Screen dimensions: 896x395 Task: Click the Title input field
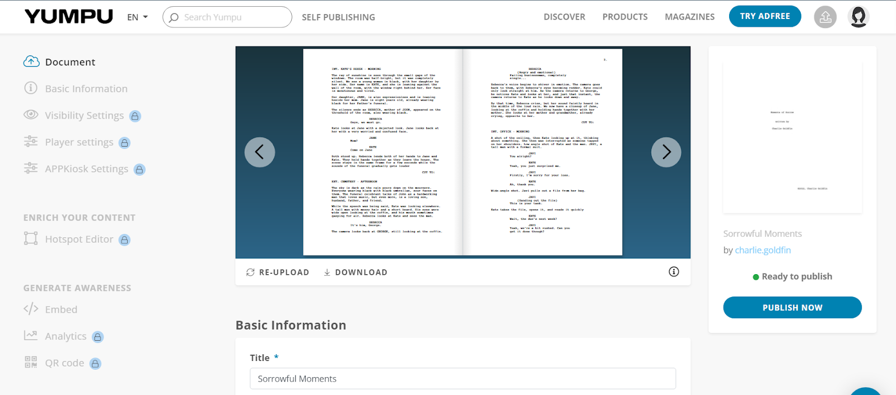pyautogui.click(x=463, y=379)
